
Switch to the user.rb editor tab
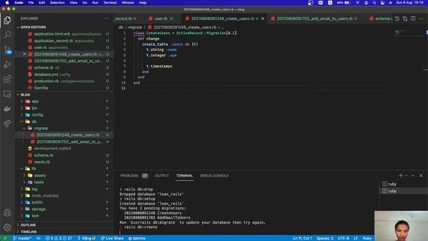[x=160, y=19]
